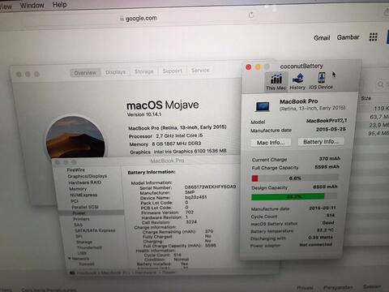This screenshot has height=292, width=389.
Task: Select Parallel SCSI in System Information sidebar
Action: pyautogui.click(x=85, y=207)
